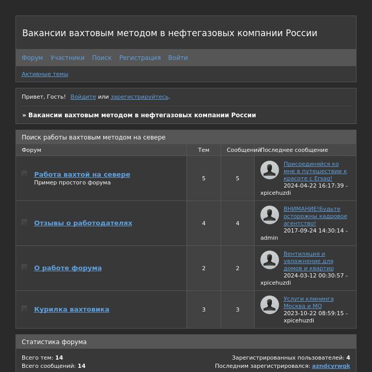
Task: Open the Регистрация page from the menu
Action: (x=139, y=58)
